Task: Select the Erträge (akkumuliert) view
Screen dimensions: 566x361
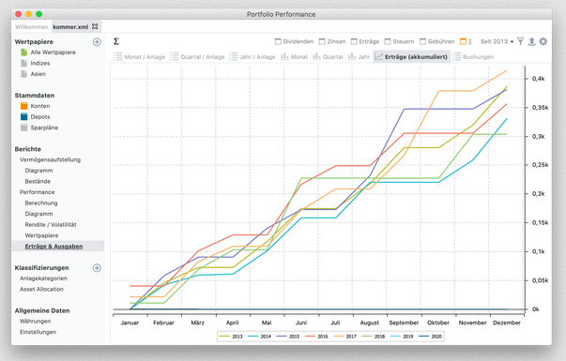Action: point(411,56)
